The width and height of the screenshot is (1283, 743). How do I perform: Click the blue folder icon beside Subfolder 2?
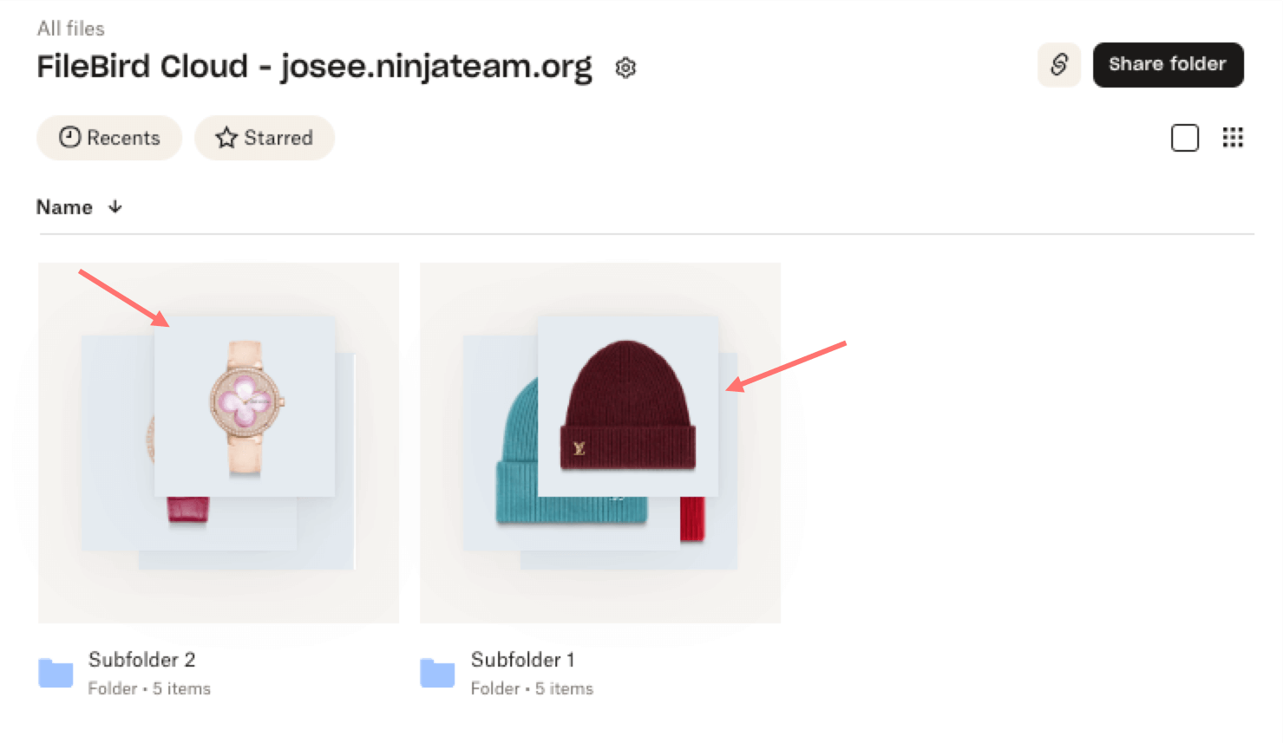[56, 673]
